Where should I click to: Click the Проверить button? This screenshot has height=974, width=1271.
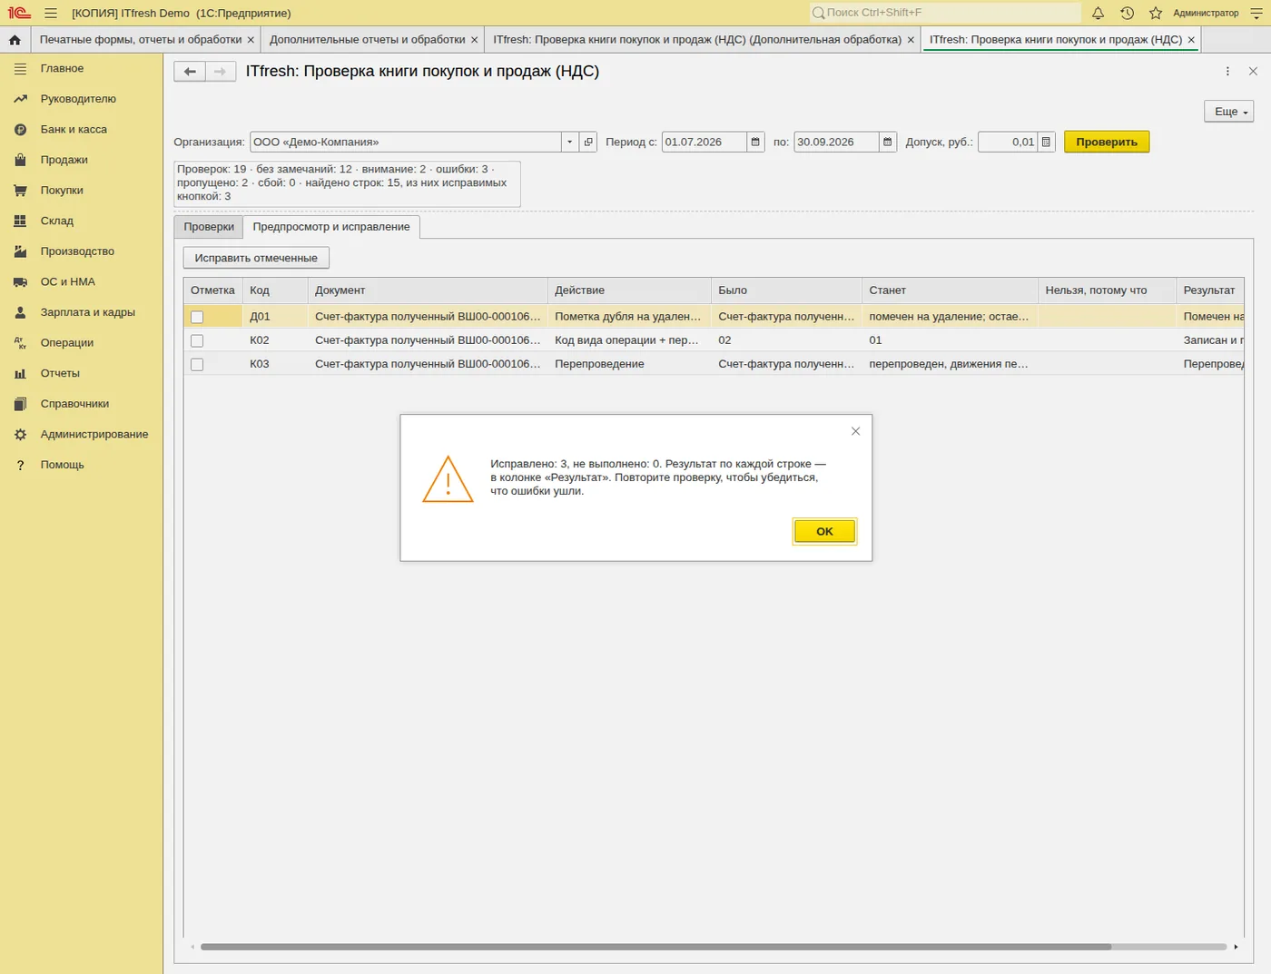[1107, 142]
